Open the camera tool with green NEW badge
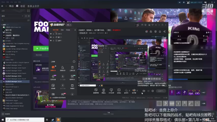The image size is (217, 122). [72, 77]
